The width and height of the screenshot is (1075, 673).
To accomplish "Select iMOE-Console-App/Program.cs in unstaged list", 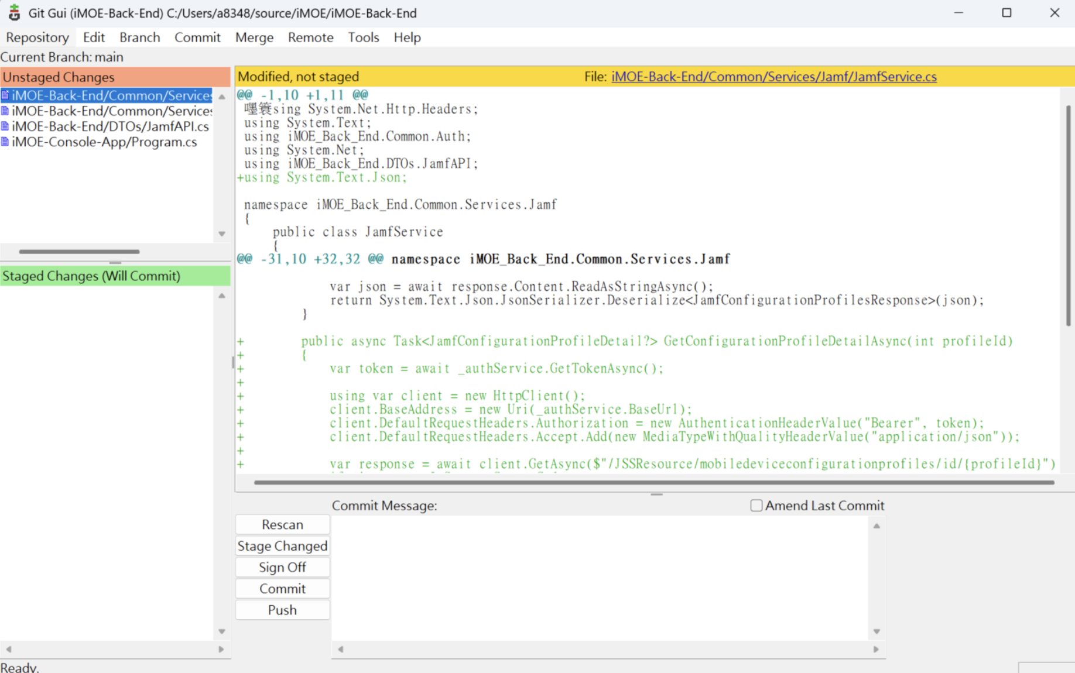I will pyautogui.click(x=104, y=142).
